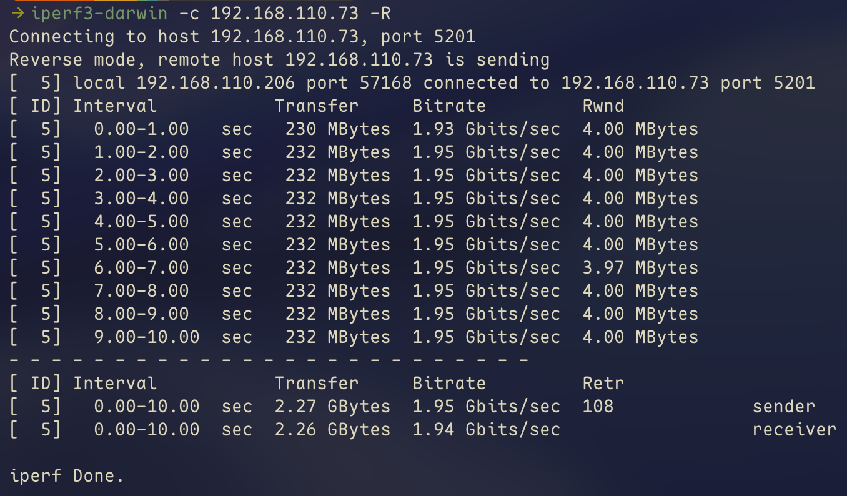The image size is (847, 496).
Task: Click the 6.00-7.00 interval entry
Action: 142,268
